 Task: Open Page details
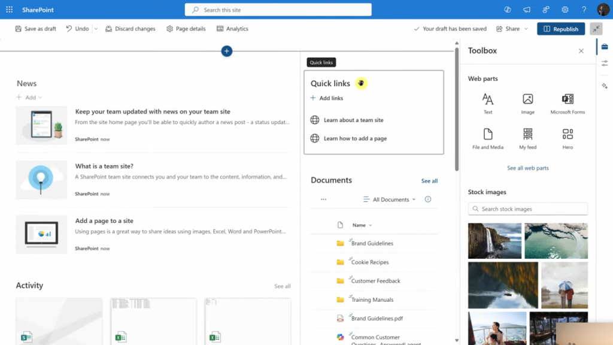coord(186,28)
